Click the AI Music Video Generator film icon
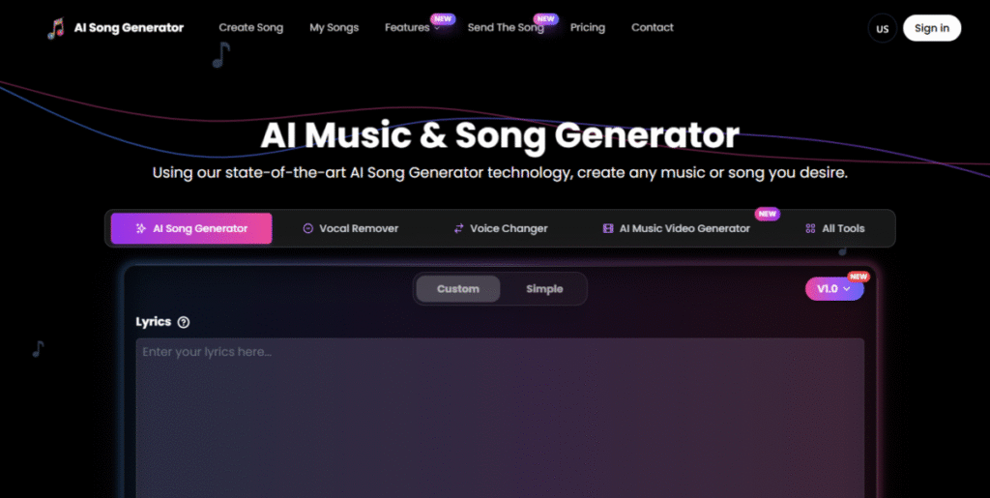The width and height of the screenshot is (990, 498). coord(607,229)
